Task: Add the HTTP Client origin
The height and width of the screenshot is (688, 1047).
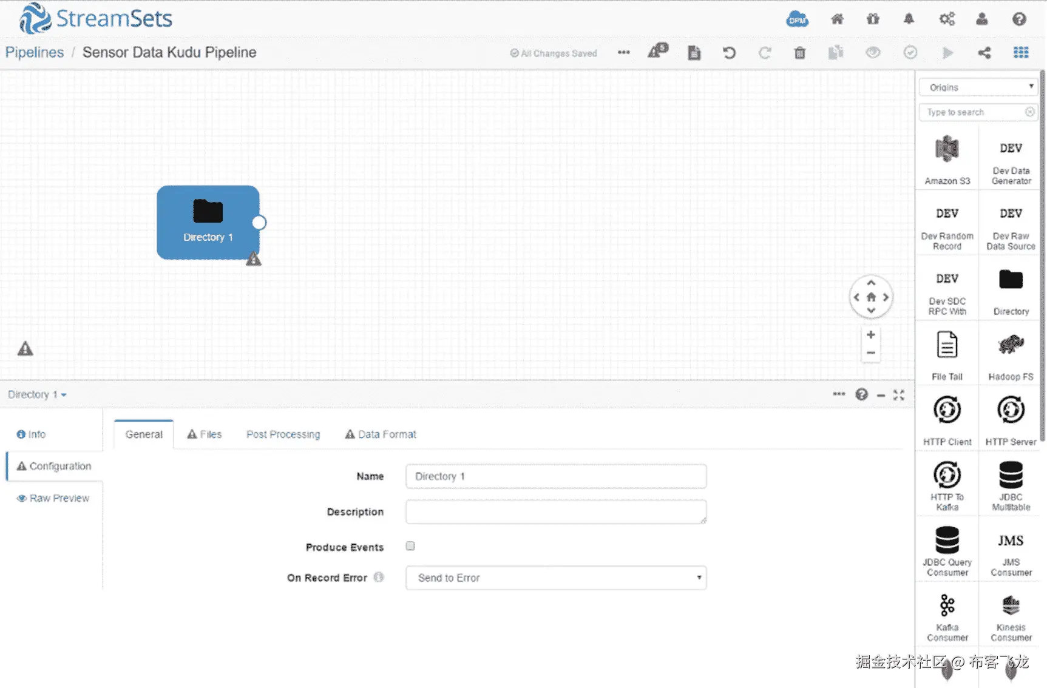Action: (947, 421)
